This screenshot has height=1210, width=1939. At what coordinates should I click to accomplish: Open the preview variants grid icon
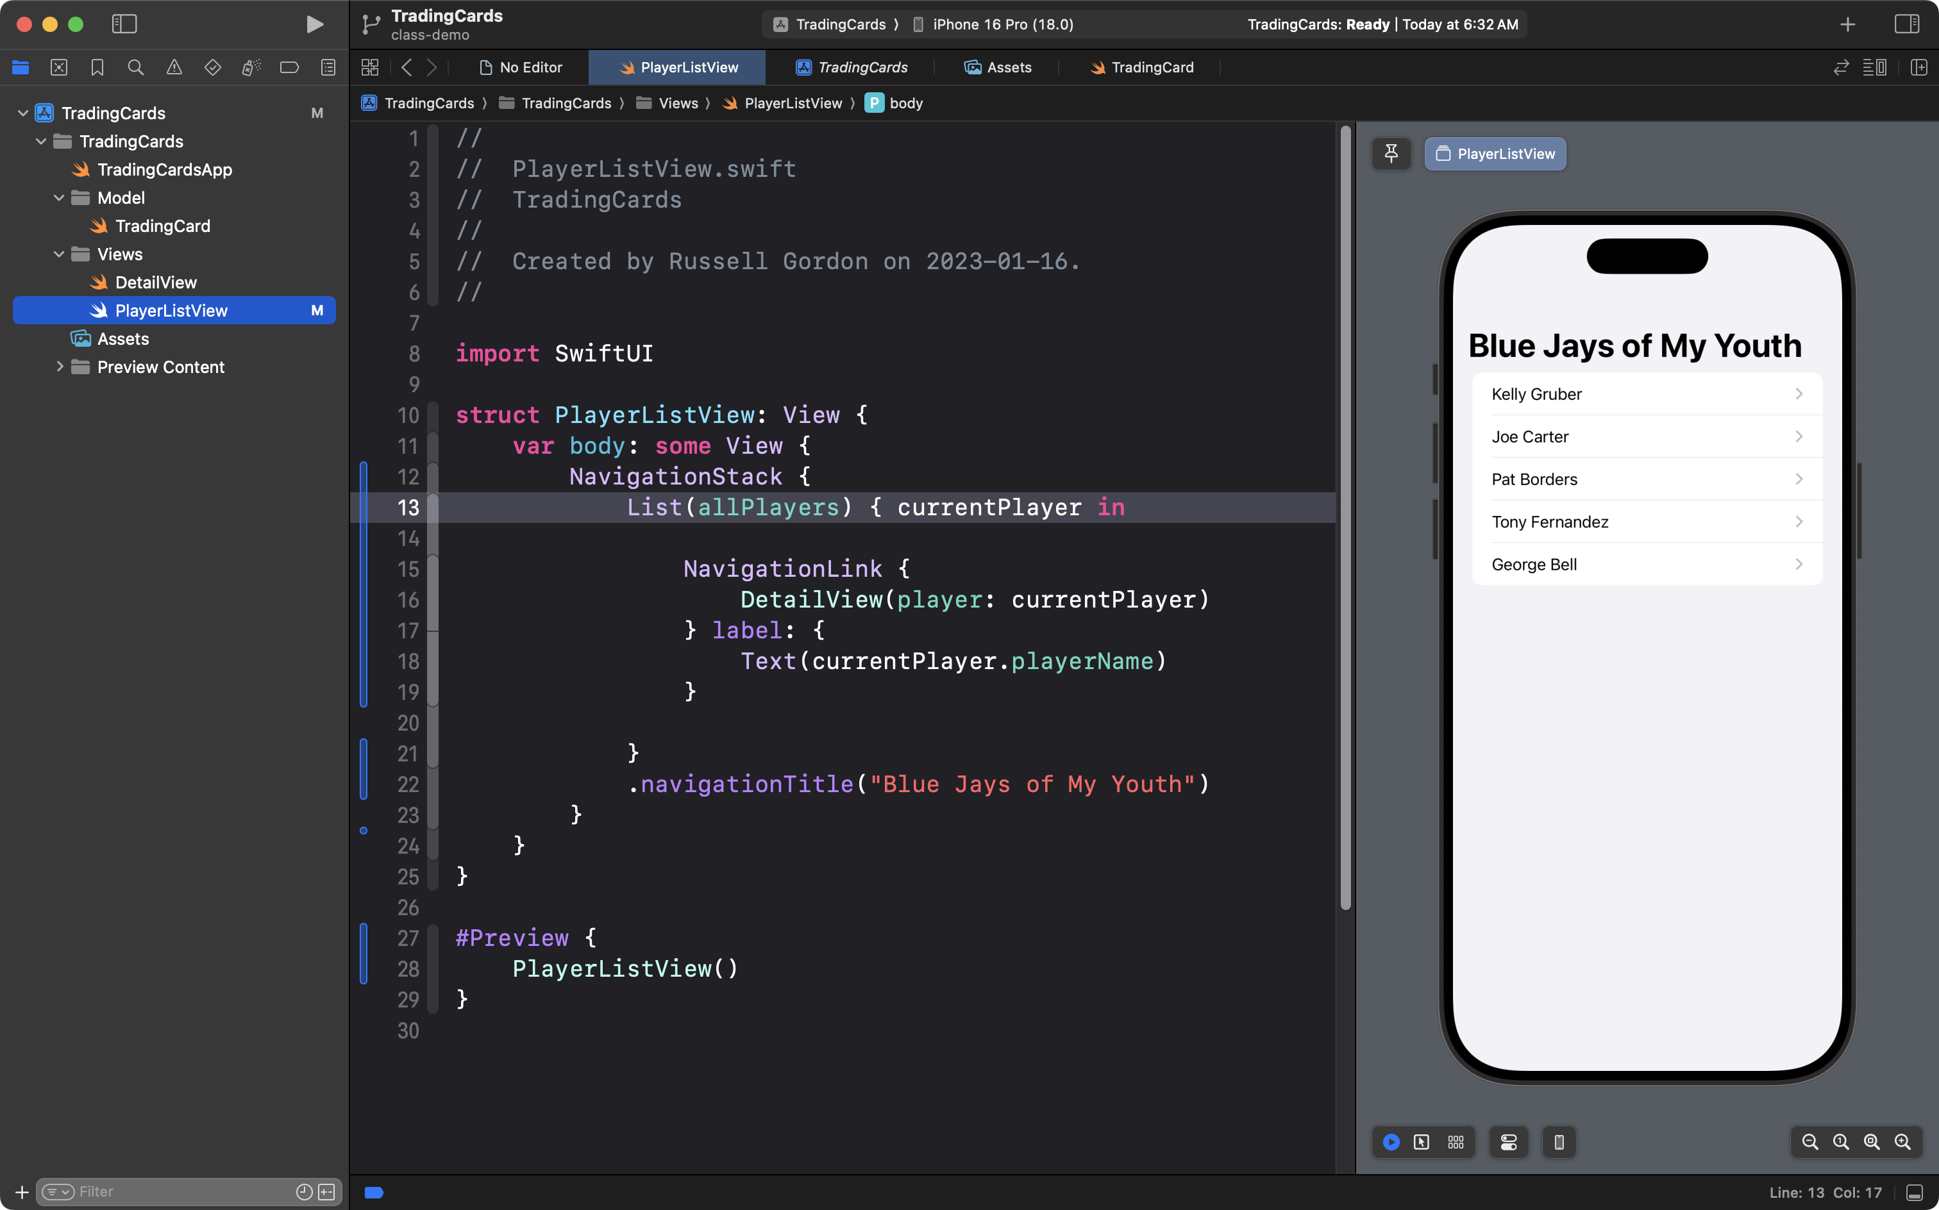(x=1456, y=1142)
